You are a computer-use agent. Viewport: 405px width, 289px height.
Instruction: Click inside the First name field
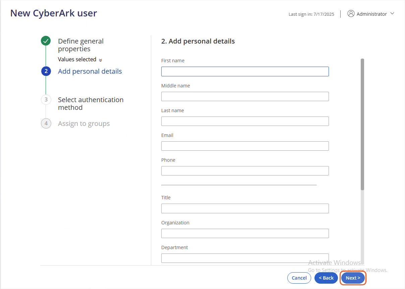245,71
